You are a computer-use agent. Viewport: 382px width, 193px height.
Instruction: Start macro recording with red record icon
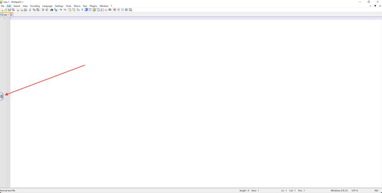tap(114, 10)
